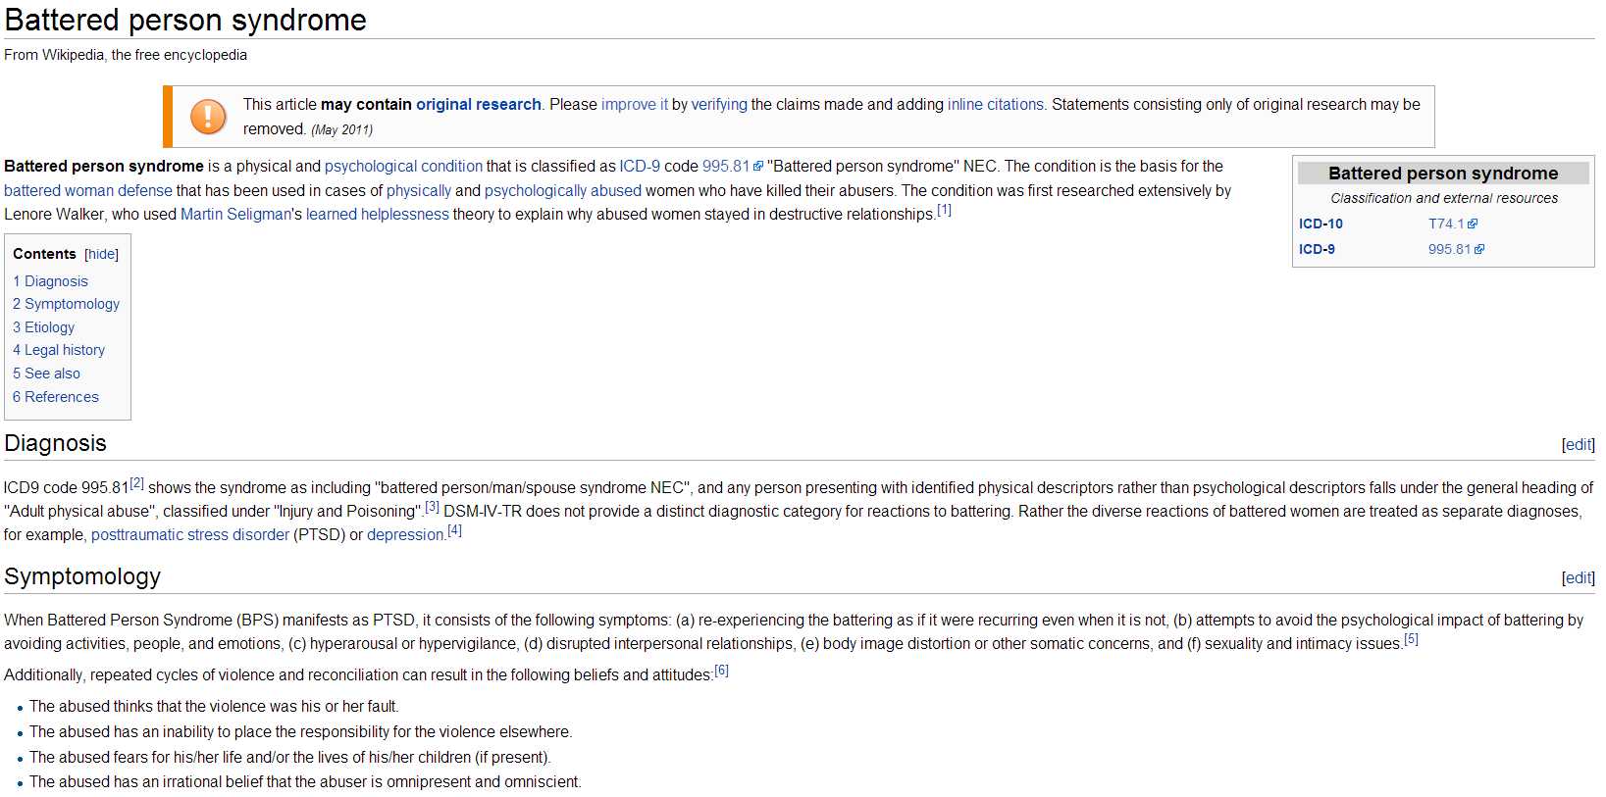Click the orange warning exclamation icon
This screenshot has width=1606, height=797.
pyautogui.click(x=207, y=117)
